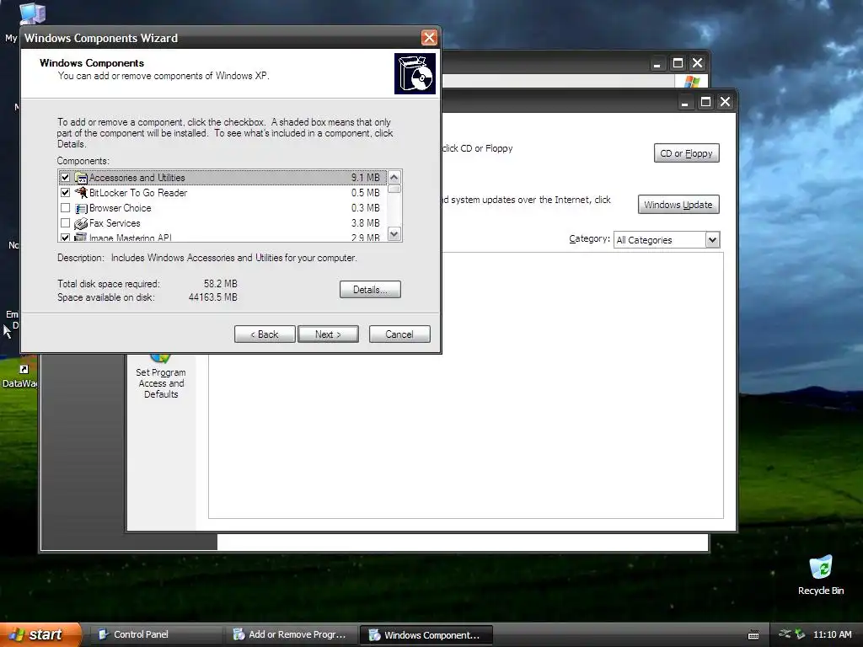This screenshot has width=863, height=647.
Task: Check the Browser Choice checkbox
Action: tap(66, 208)
